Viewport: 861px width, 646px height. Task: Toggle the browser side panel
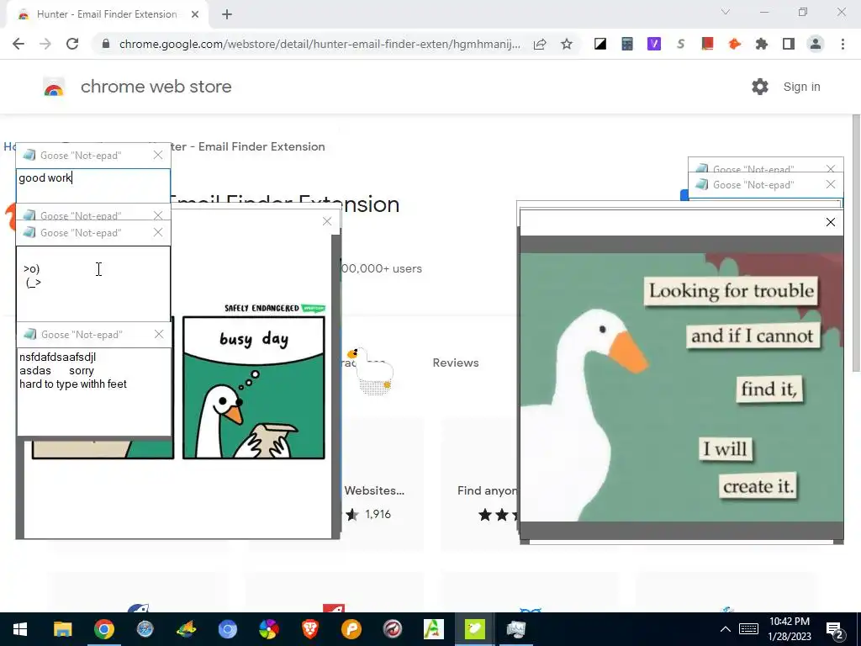click(789, 44)
